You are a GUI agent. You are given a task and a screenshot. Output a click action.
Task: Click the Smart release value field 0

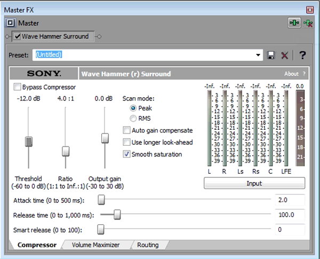tap(290, 229)
